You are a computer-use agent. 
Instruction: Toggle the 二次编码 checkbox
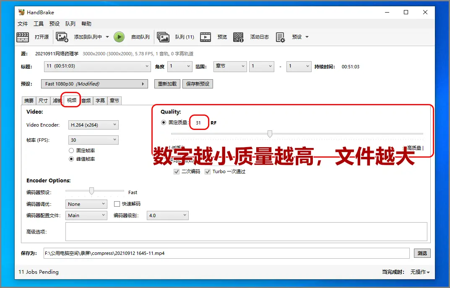click(x=177, y=171)
